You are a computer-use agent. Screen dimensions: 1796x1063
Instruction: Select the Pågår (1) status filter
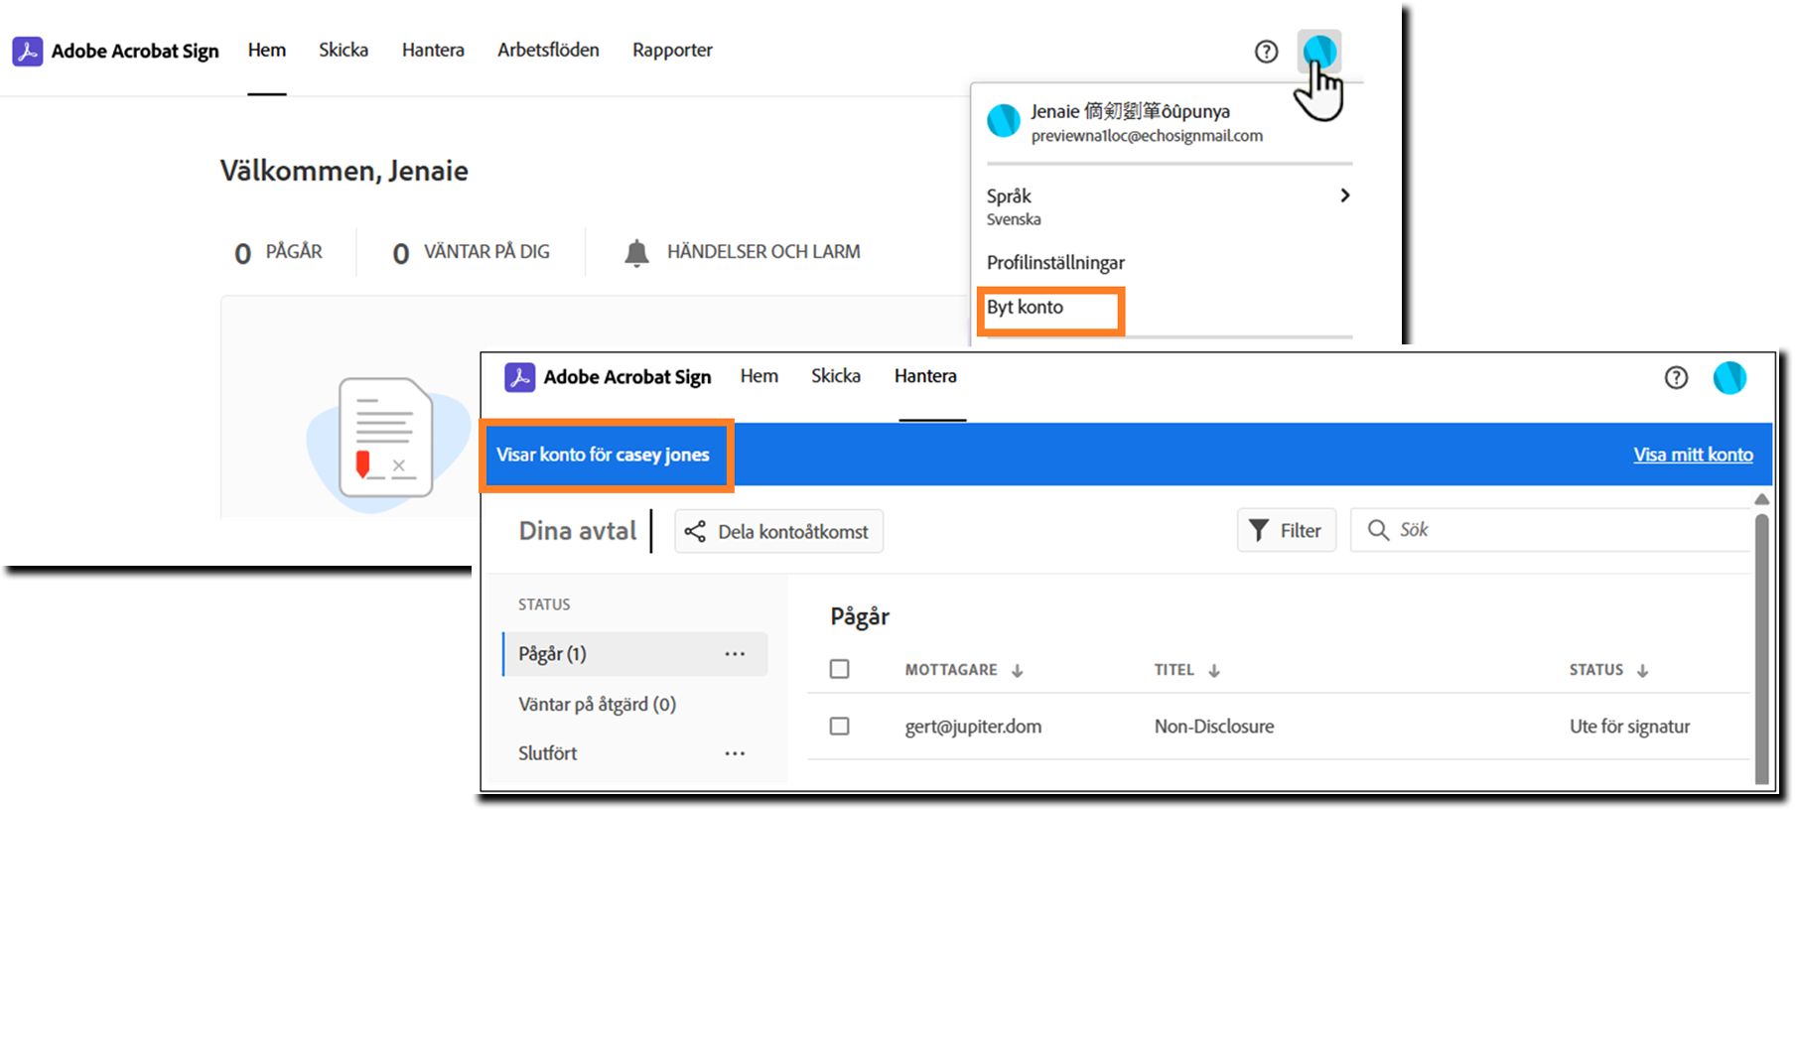tap(635, 654)
